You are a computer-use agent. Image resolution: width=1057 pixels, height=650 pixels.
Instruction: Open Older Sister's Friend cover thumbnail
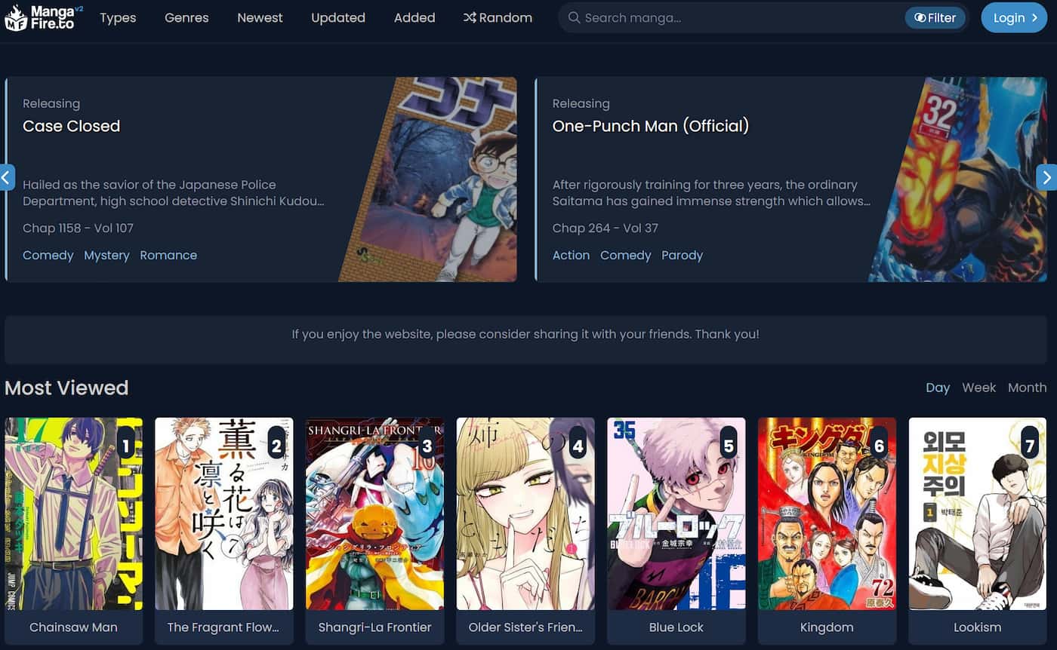click(525, 514)
